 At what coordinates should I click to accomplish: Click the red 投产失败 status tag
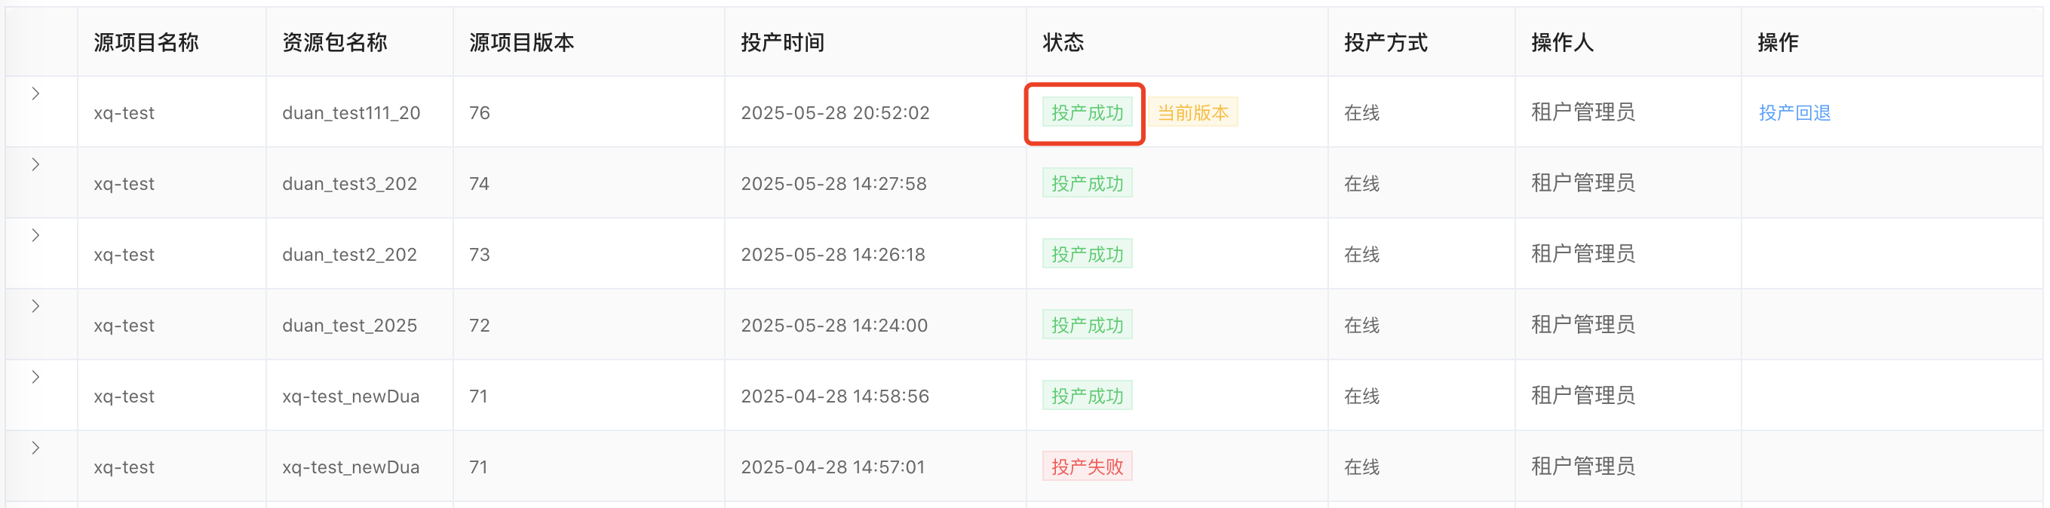point(1086,467)
